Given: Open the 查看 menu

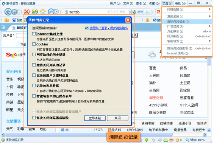Looking at the screenshot, I should 141,3.
